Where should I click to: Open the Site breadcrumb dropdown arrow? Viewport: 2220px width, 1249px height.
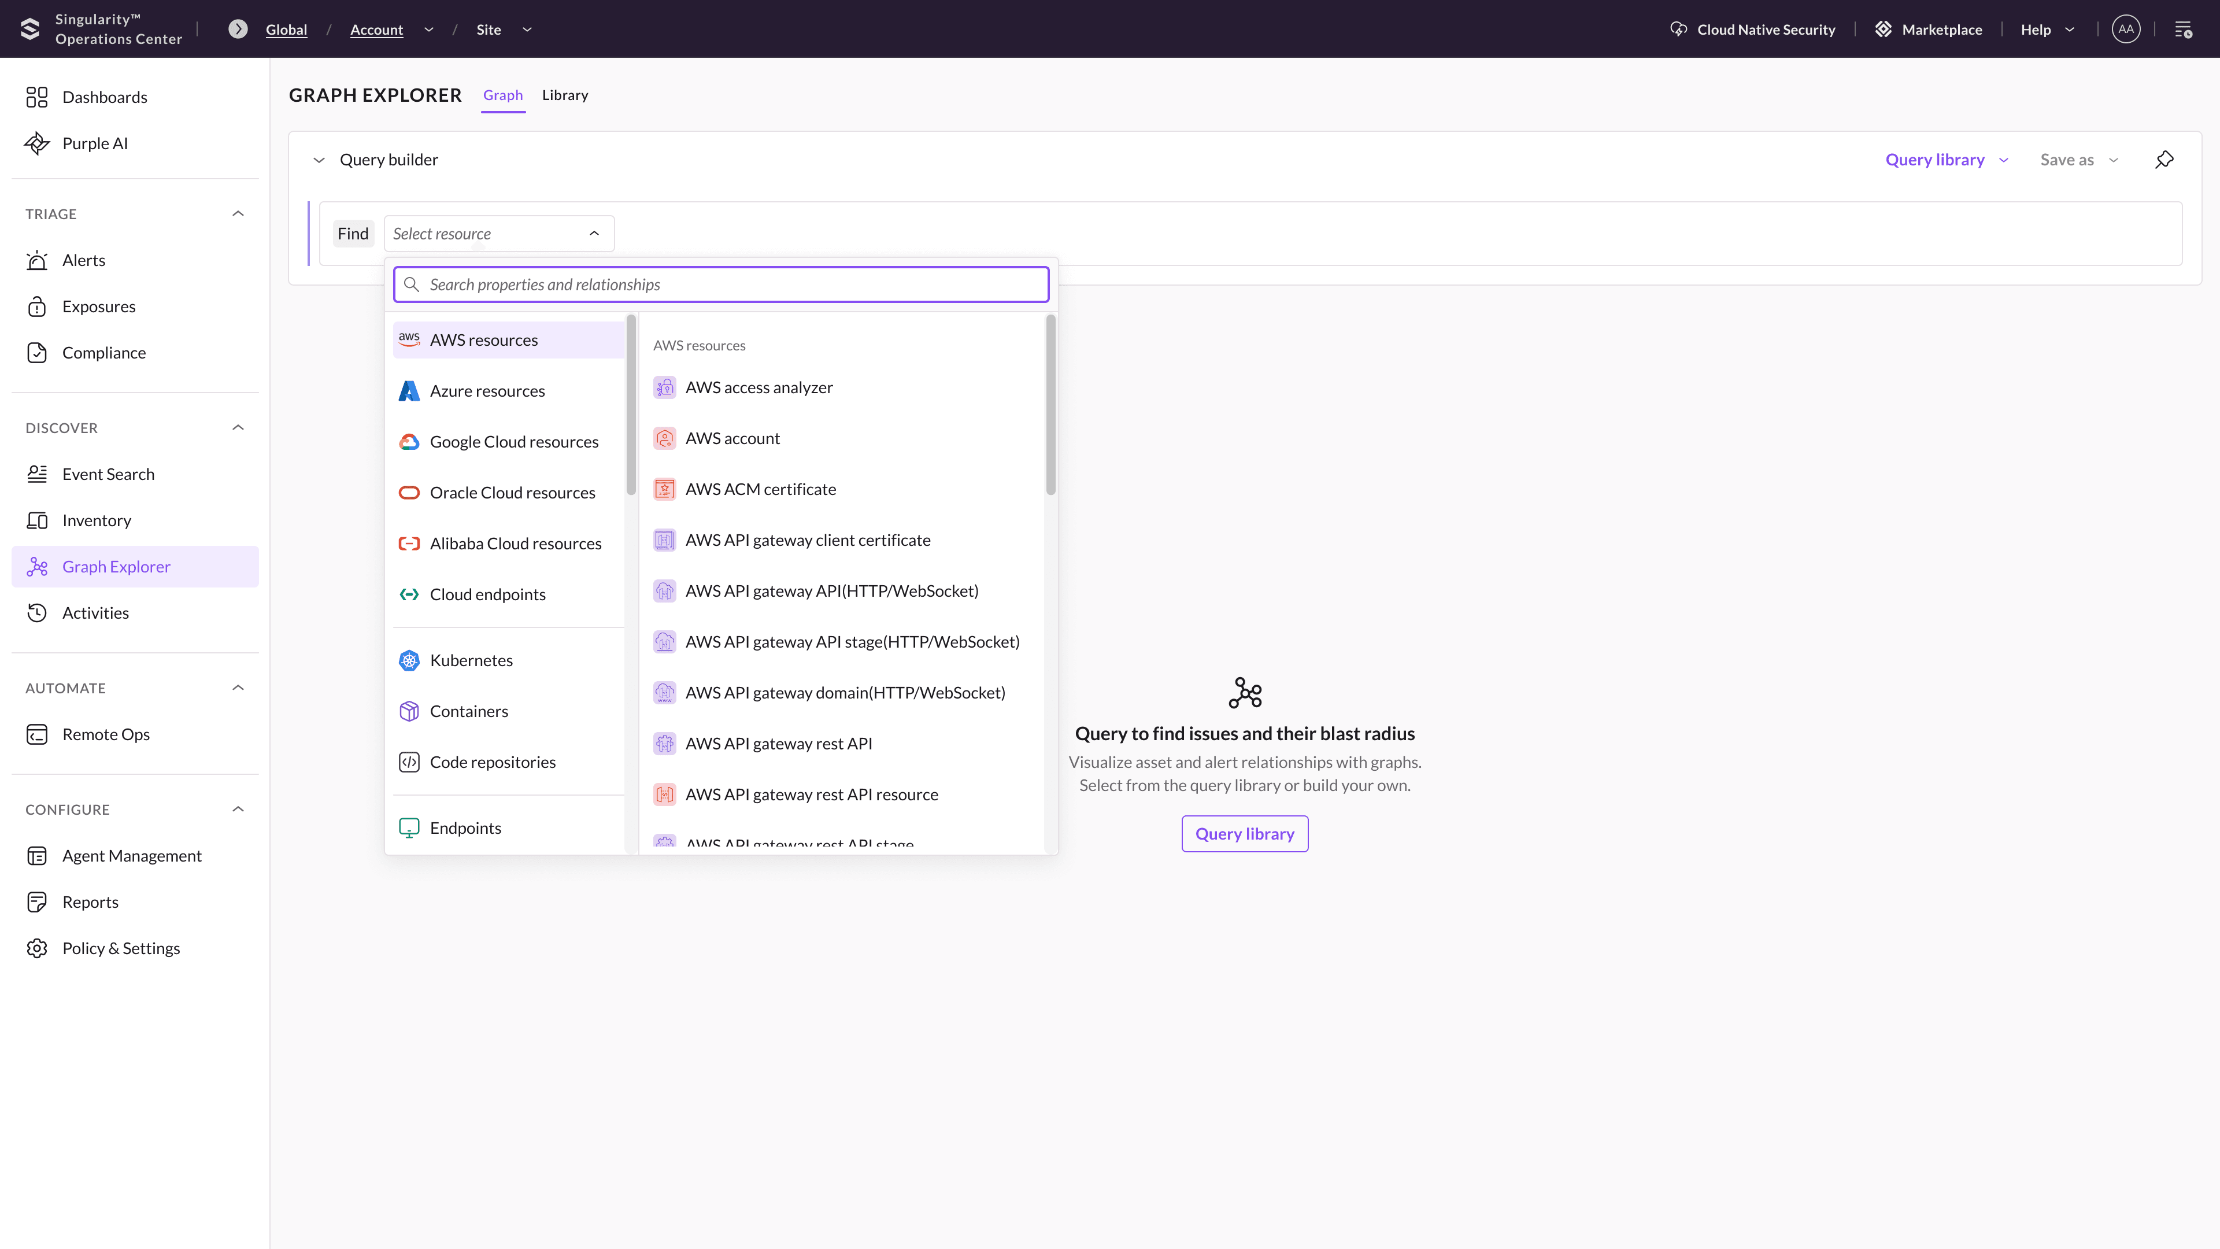pos(527,29)
